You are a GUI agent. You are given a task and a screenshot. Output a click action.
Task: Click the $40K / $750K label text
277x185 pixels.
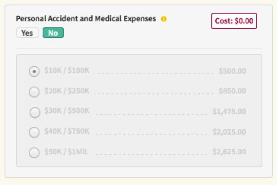[x=67, y=131]
